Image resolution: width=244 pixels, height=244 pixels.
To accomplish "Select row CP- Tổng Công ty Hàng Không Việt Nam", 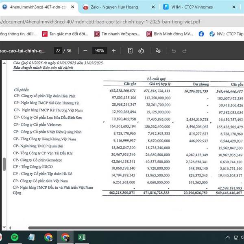I will click(45, 139).
